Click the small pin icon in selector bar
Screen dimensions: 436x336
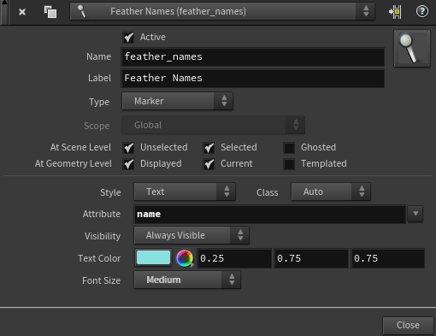click(81, 11)
